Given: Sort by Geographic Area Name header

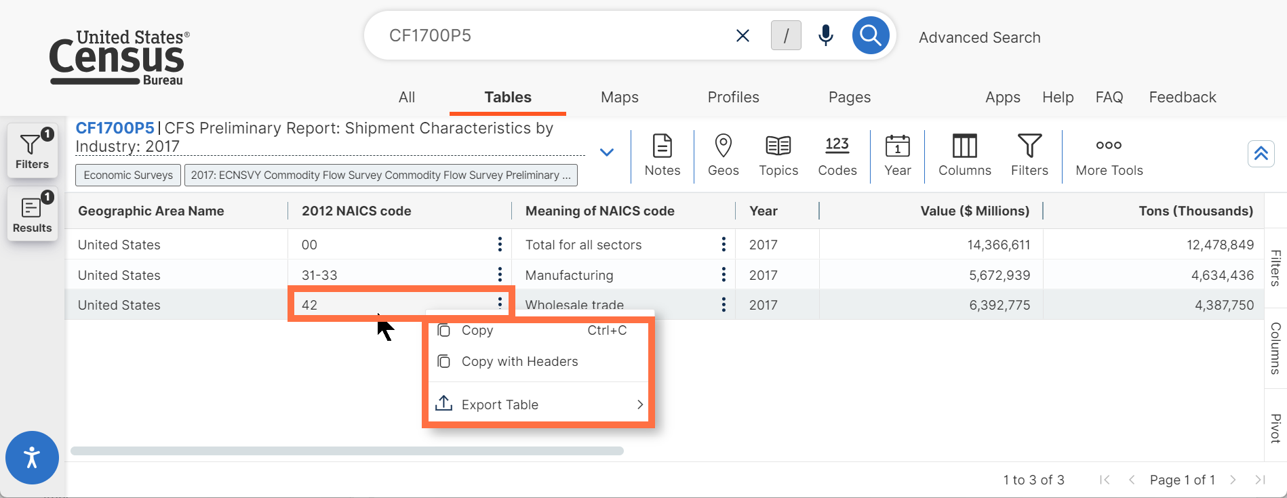Looking at the screenshot, I should coord(151,211).
